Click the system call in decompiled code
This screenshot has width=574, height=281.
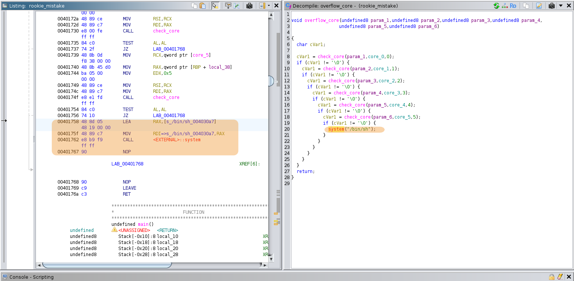[x=336, y=129]
